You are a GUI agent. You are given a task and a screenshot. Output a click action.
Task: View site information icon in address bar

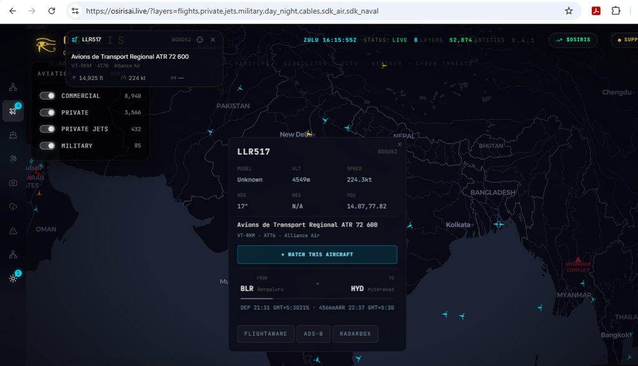(75, 11)
